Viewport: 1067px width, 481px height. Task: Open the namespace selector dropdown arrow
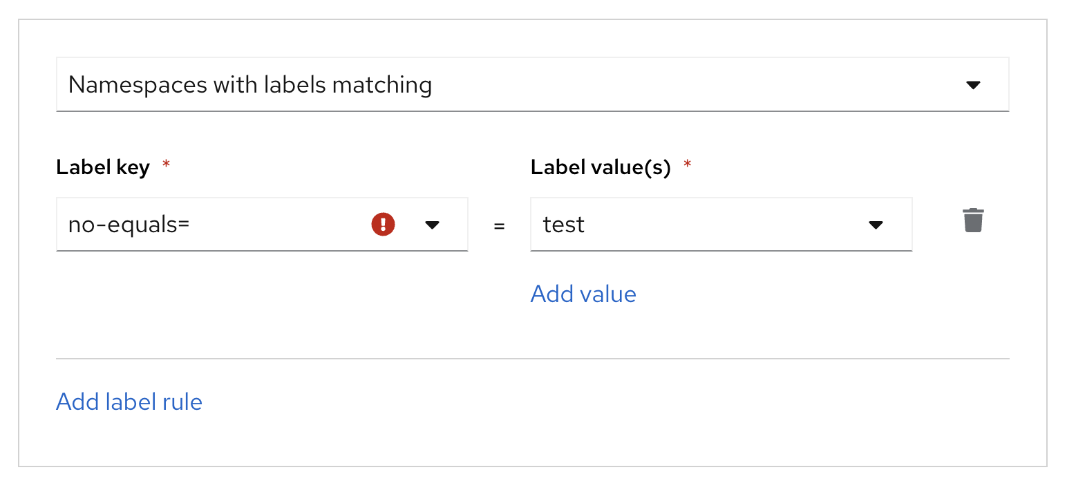(973, 85)
